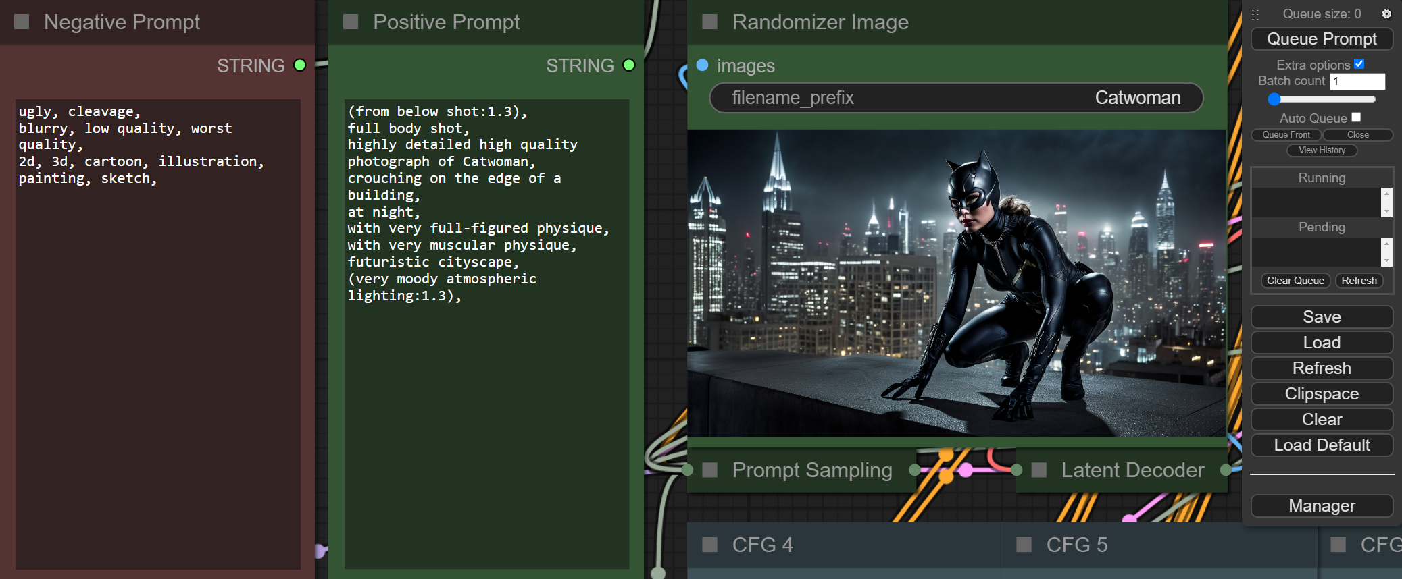Screen dimensions: 1402x579
Task: Collapse the Negative Prompt node using its title square
Action: 22,22
